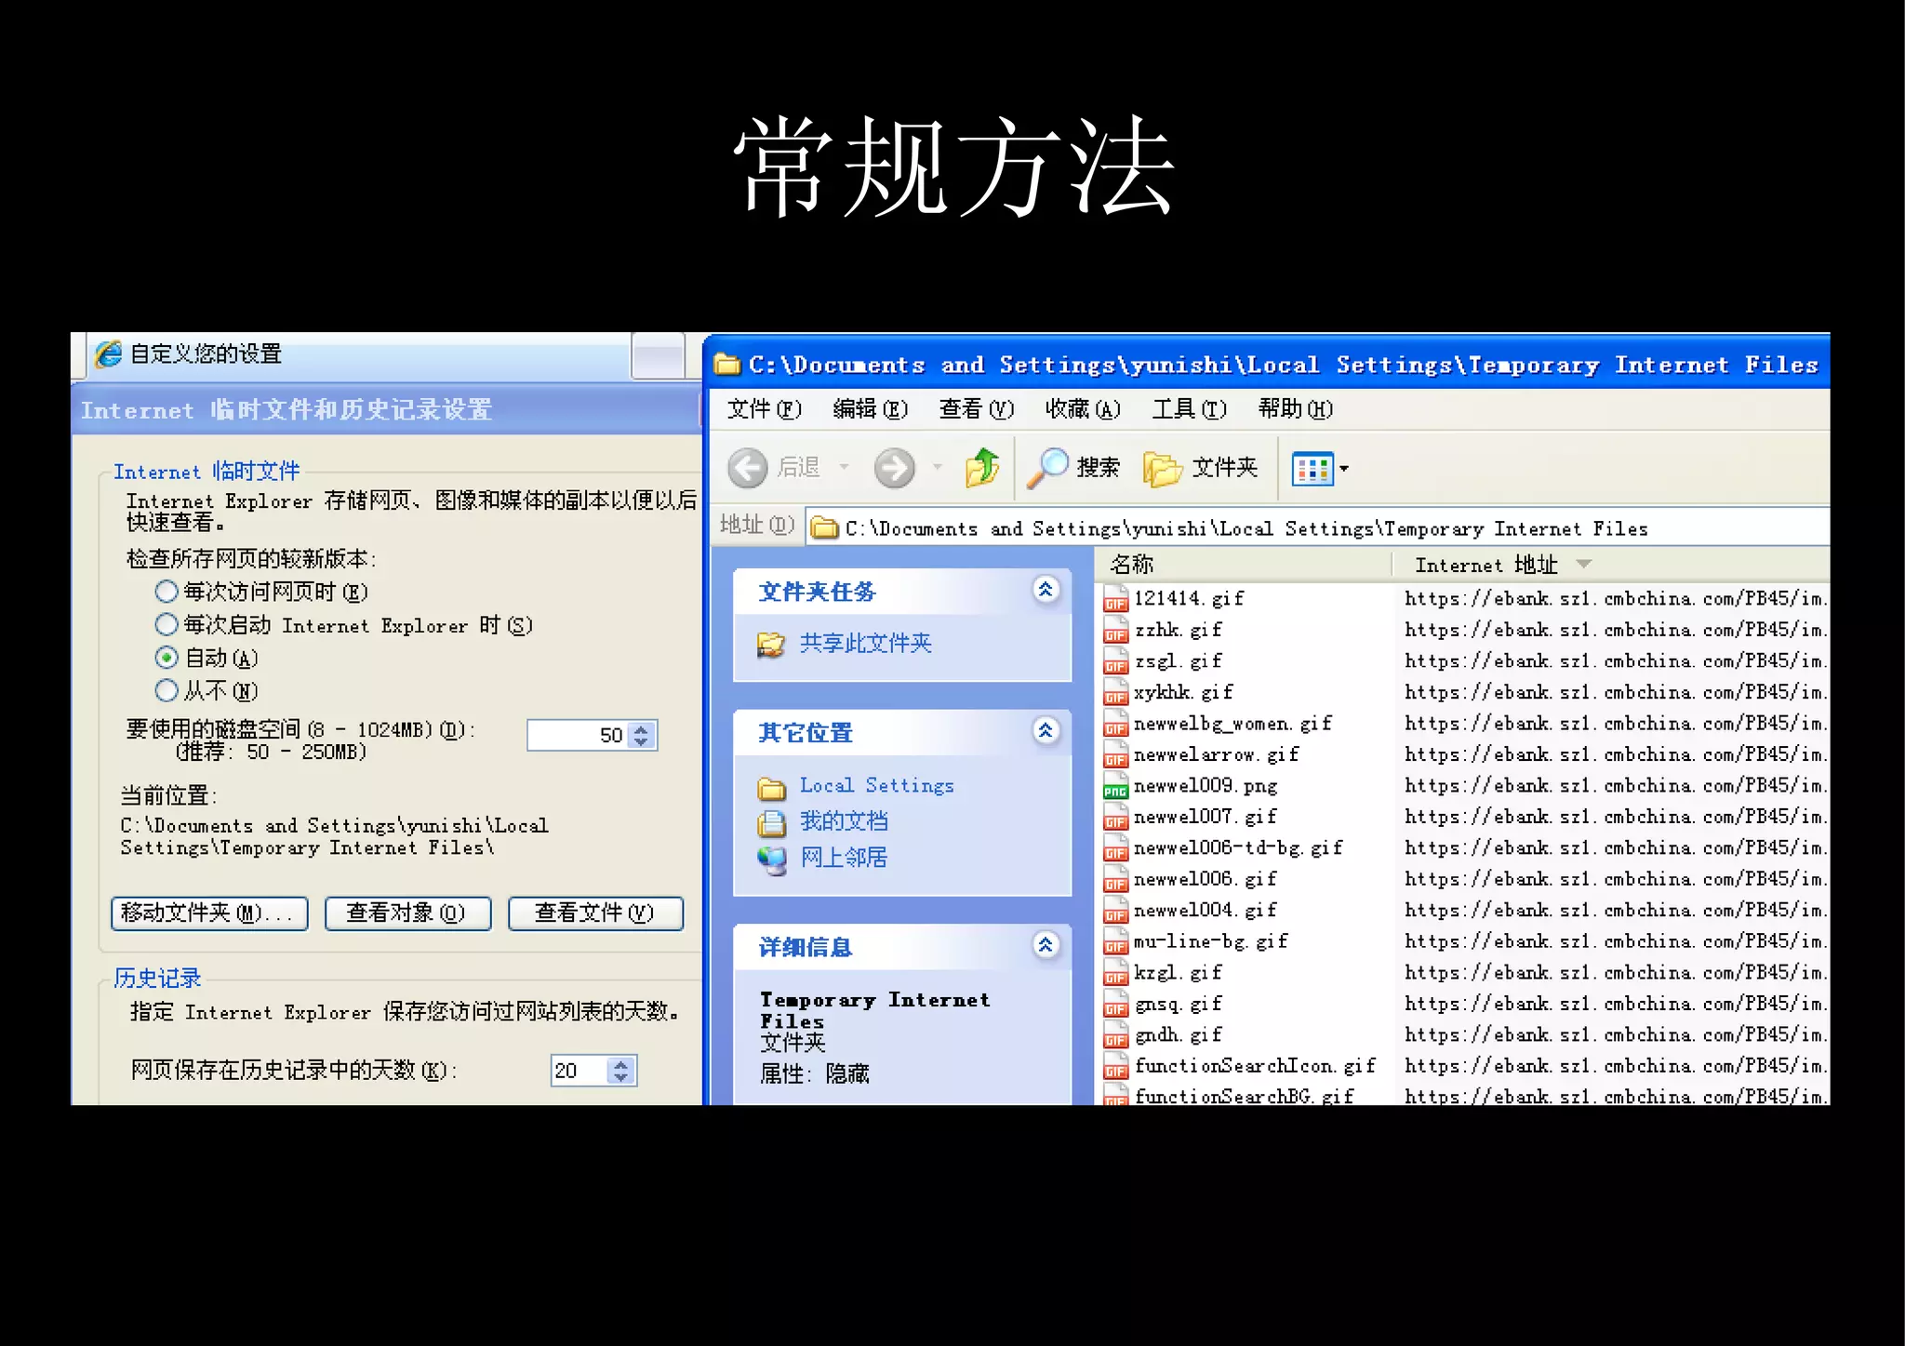This screenshot has width=1905, height=1346.
Task: Click the 共享此文件夹 share folder icon
Action: point(771,644)
